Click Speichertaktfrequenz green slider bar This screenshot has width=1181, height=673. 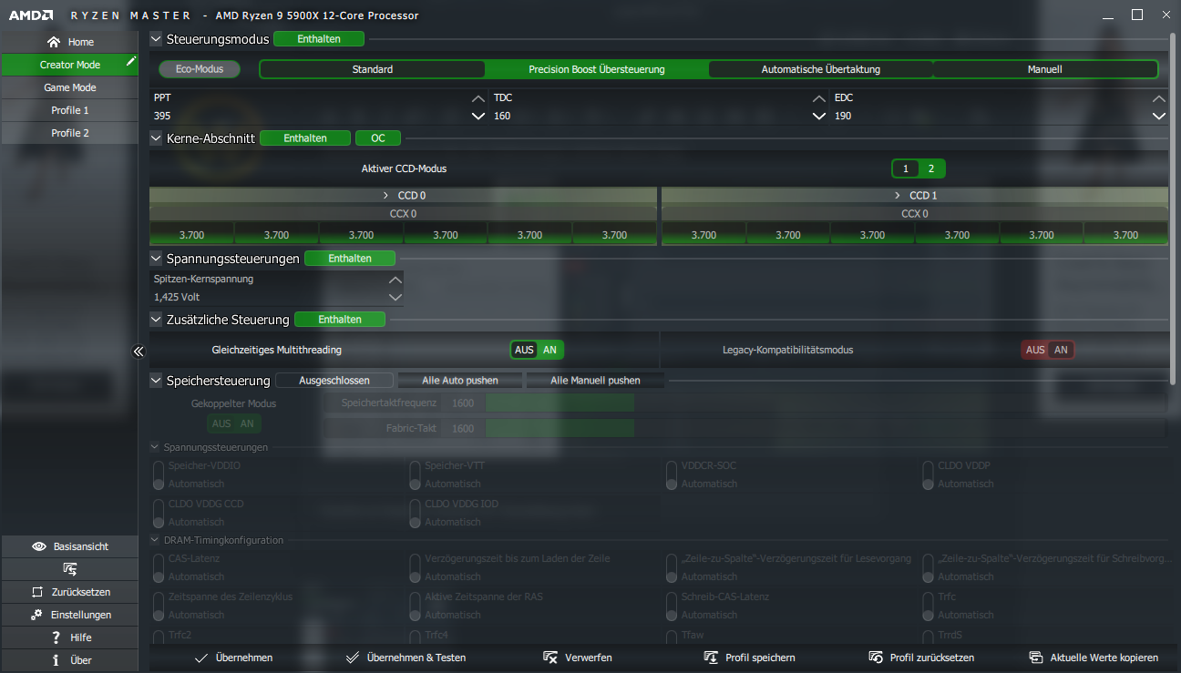tap(560, 403)
